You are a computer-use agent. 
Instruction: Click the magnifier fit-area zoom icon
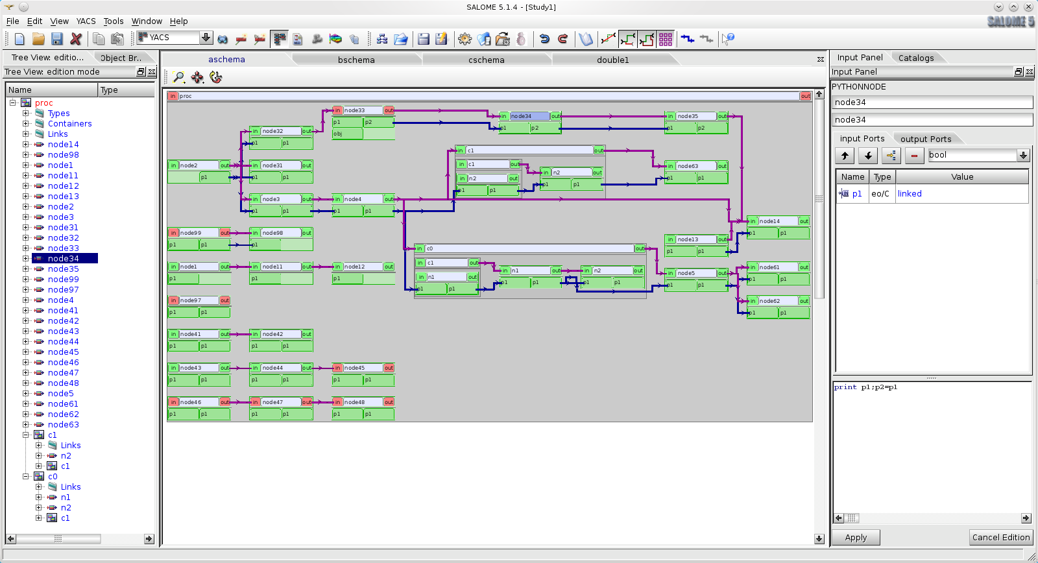point(179,77)
